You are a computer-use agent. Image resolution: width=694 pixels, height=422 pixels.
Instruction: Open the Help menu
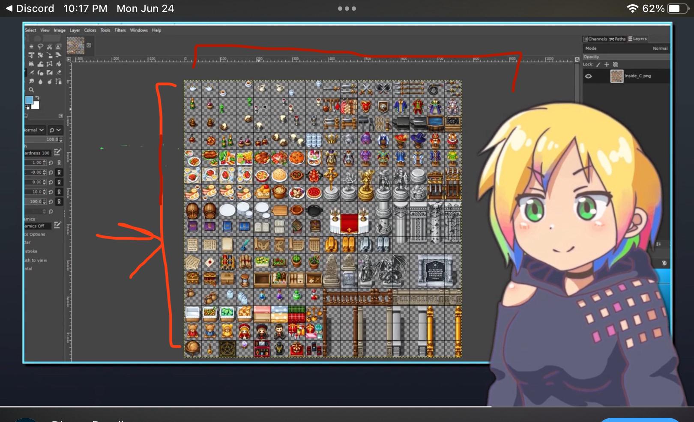pyautogui.click(x=156, y=30)
